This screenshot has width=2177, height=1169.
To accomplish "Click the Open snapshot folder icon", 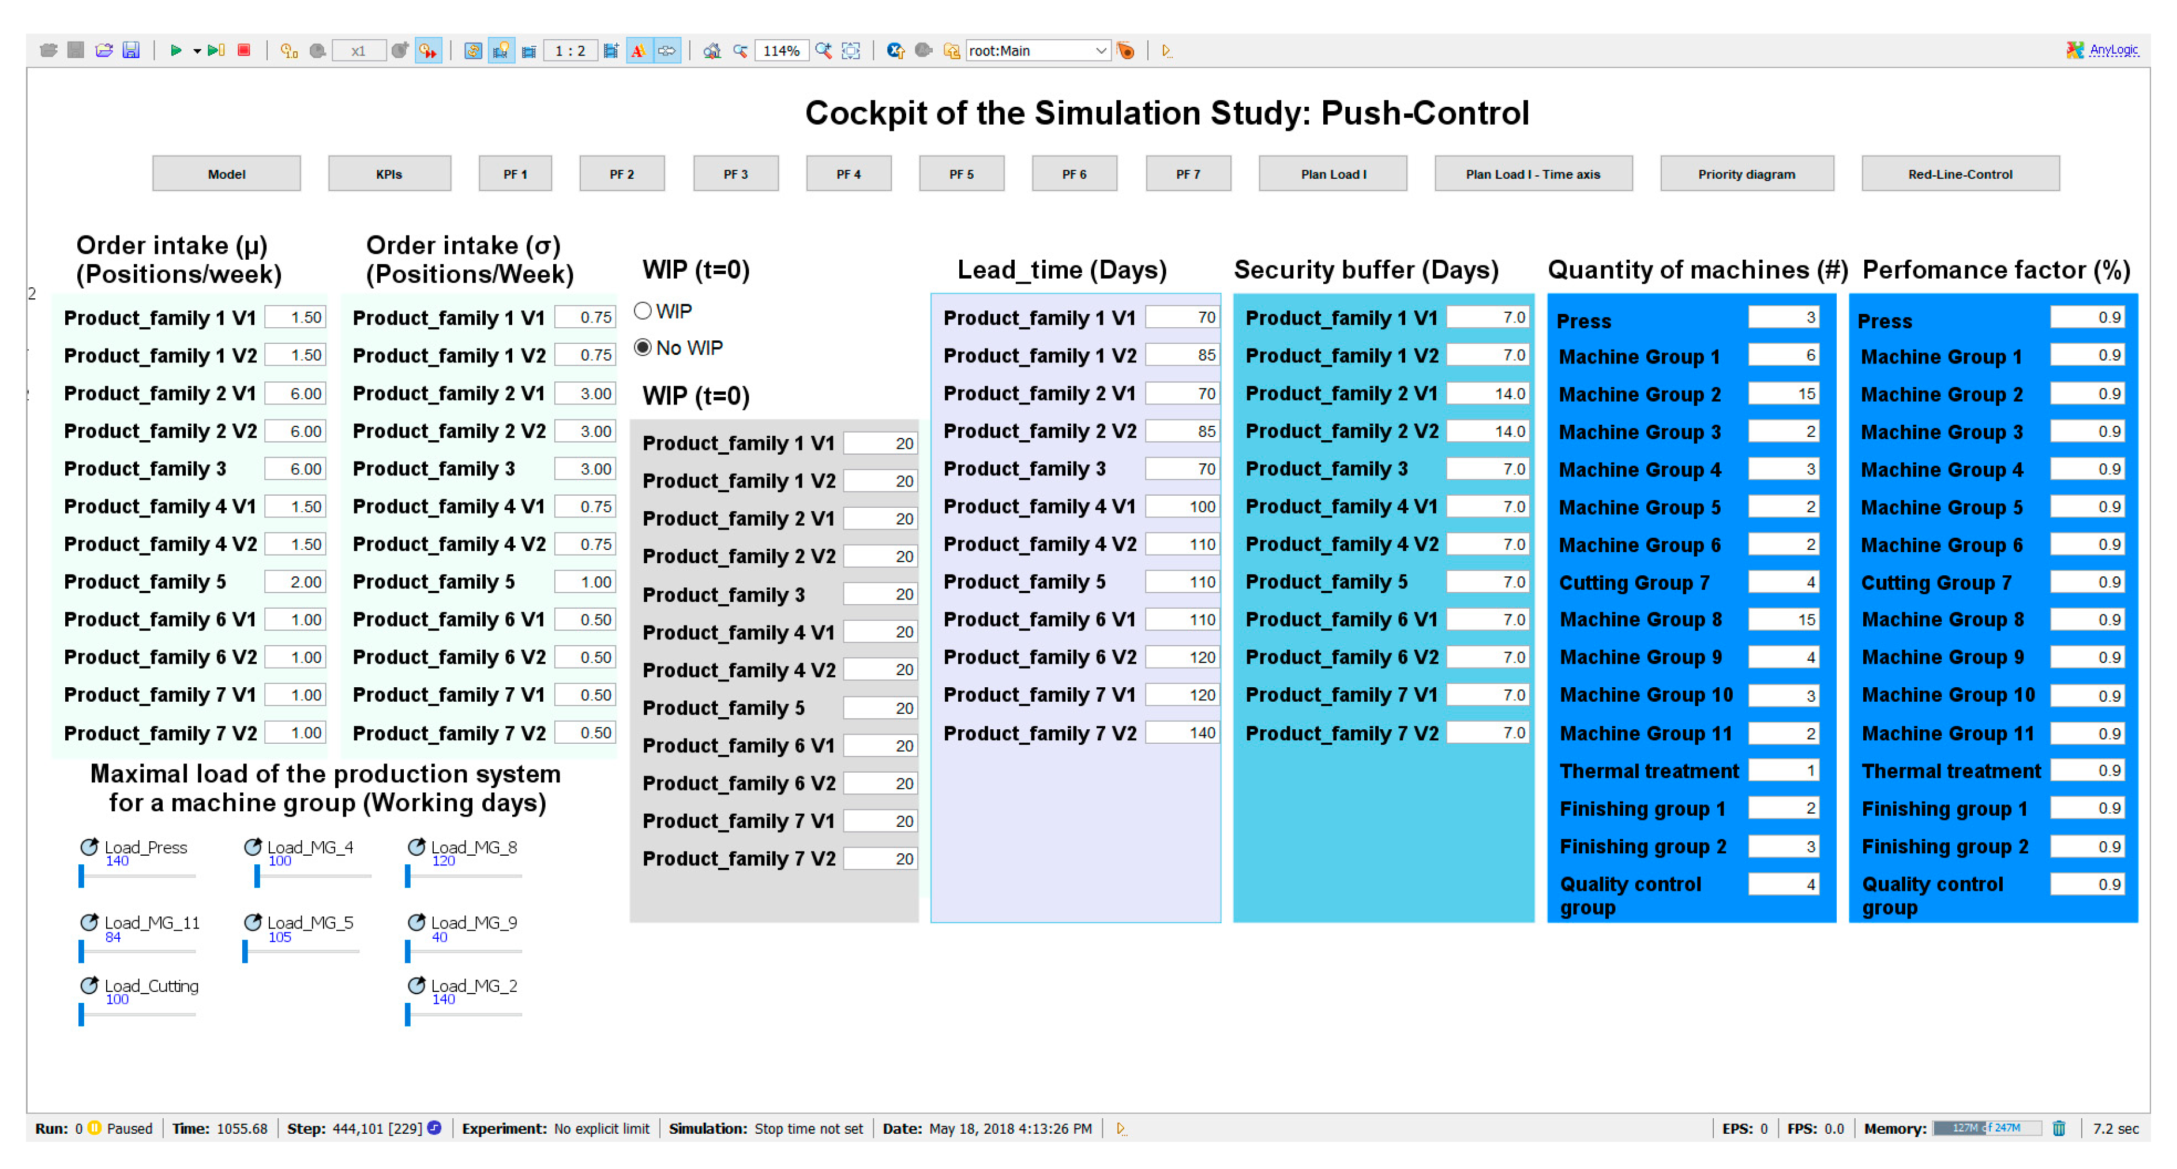I will (104, 51).
